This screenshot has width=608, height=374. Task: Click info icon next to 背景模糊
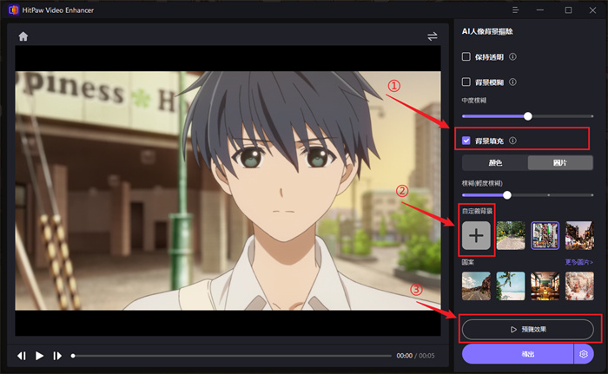point(512,82)
